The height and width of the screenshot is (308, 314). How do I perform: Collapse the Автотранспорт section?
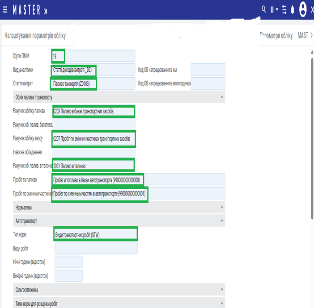tap(222, 221)
